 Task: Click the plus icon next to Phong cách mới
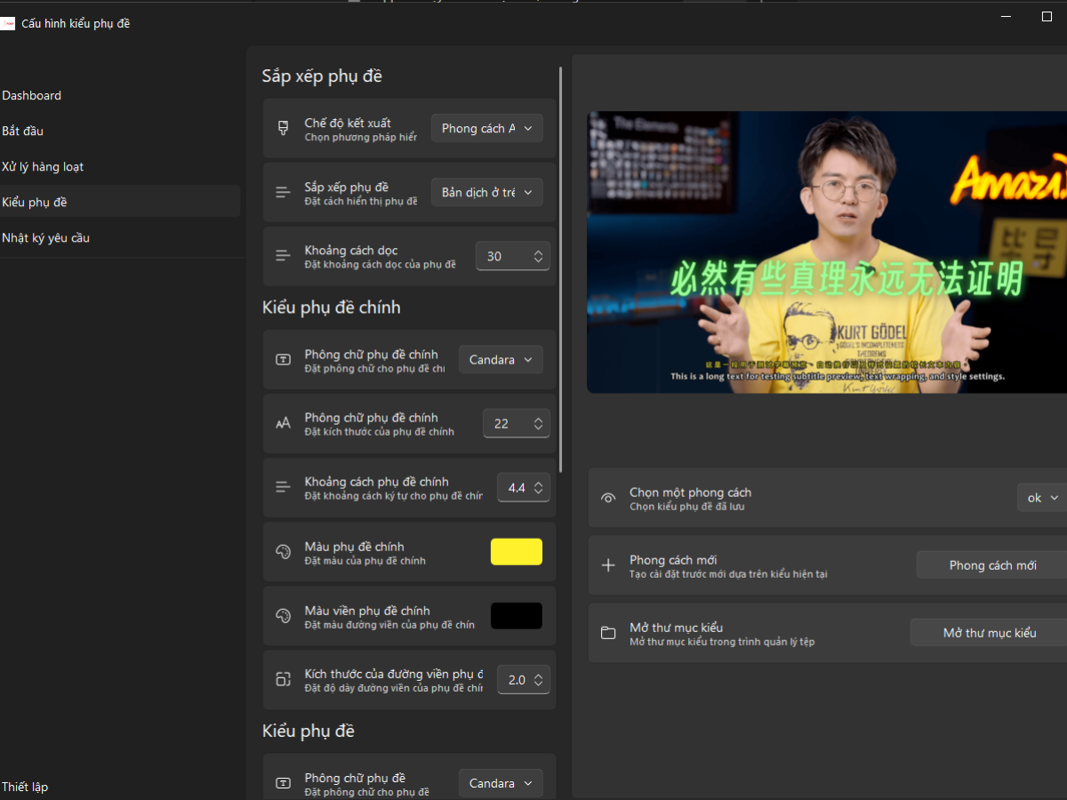607,564
